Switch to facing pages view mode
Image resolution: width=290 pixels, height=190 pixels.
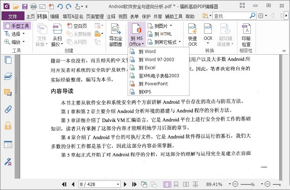coord(186,184)
